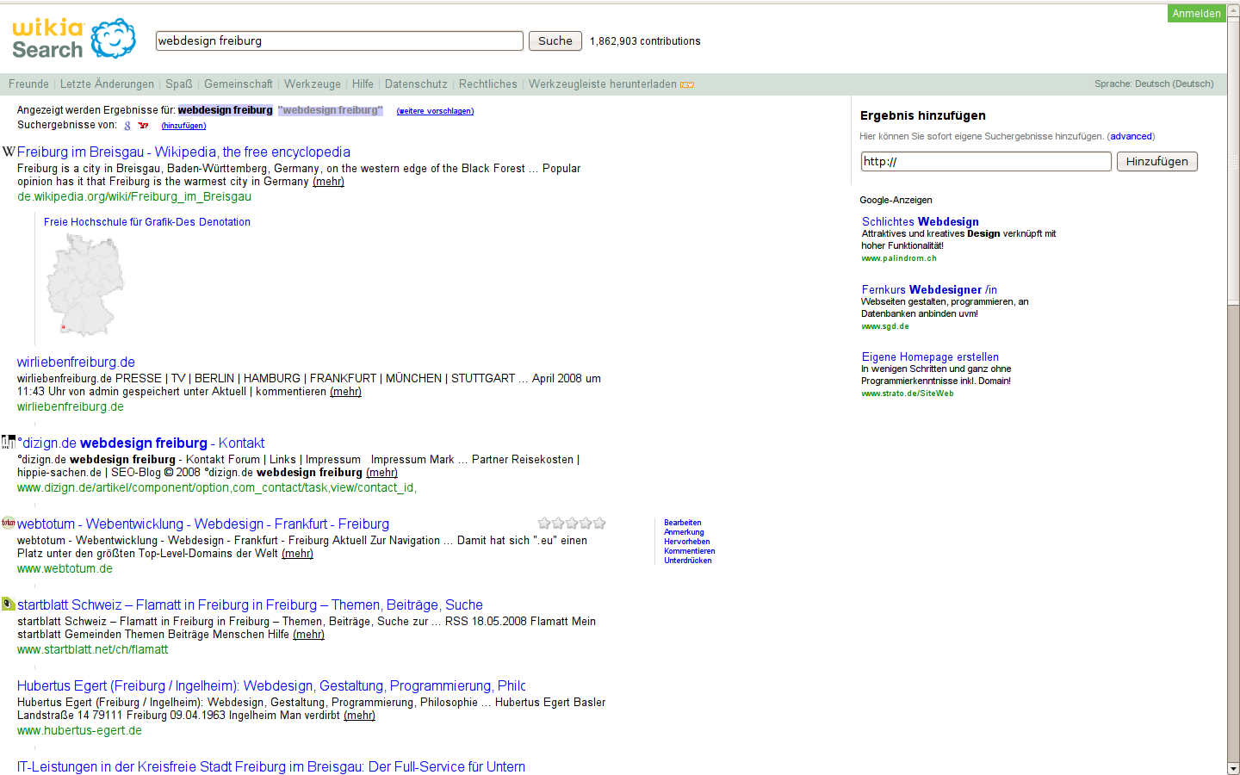
Task: Open startblatt Schweiz Flamatt result title
Action: (250, 604)
